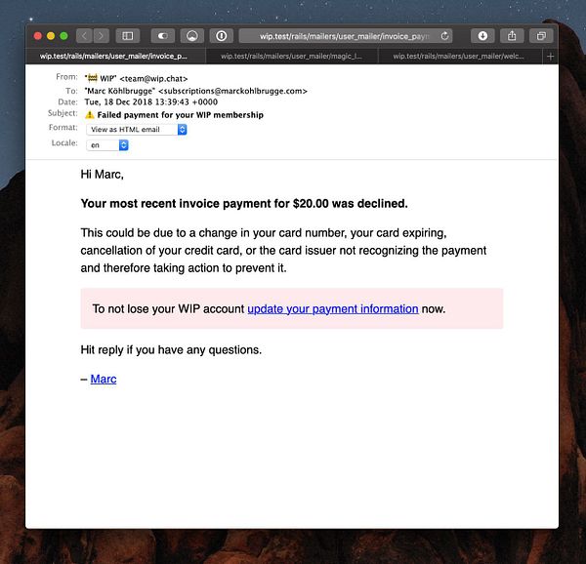Close the Safari window with red button
This screenshot has height=564, width=586.
point(38,36)
